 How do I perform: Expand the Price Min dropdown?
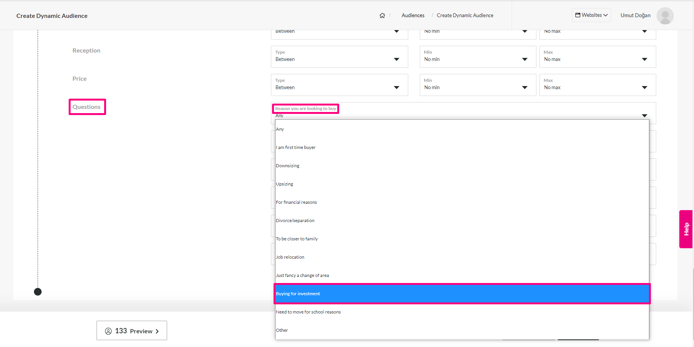click(478, 85)
